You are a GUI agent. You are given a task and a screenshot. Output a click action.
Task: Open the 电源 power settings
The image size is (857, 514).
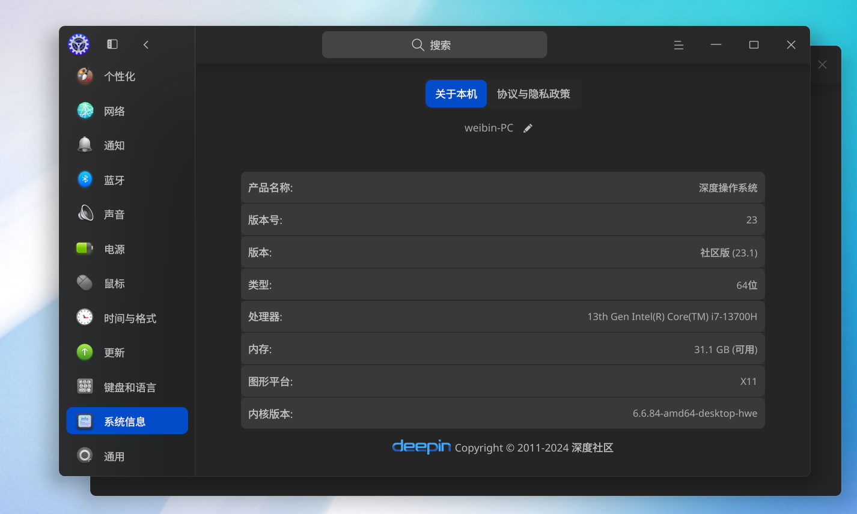(x=127, y=249)
